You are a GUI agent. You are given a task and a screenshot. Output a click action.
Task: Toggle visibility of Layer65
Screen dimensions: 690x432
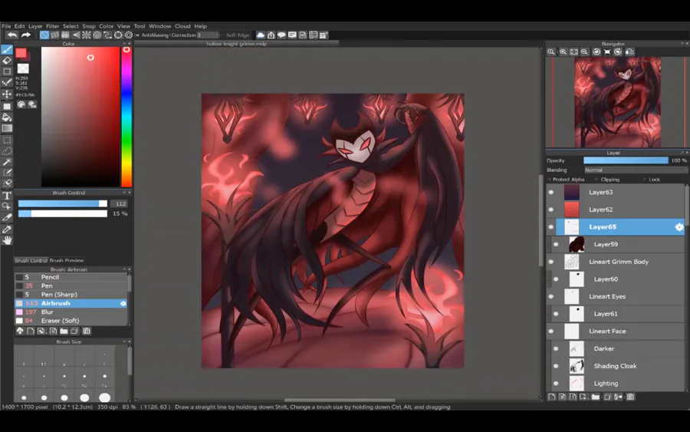tap(551, 227)
